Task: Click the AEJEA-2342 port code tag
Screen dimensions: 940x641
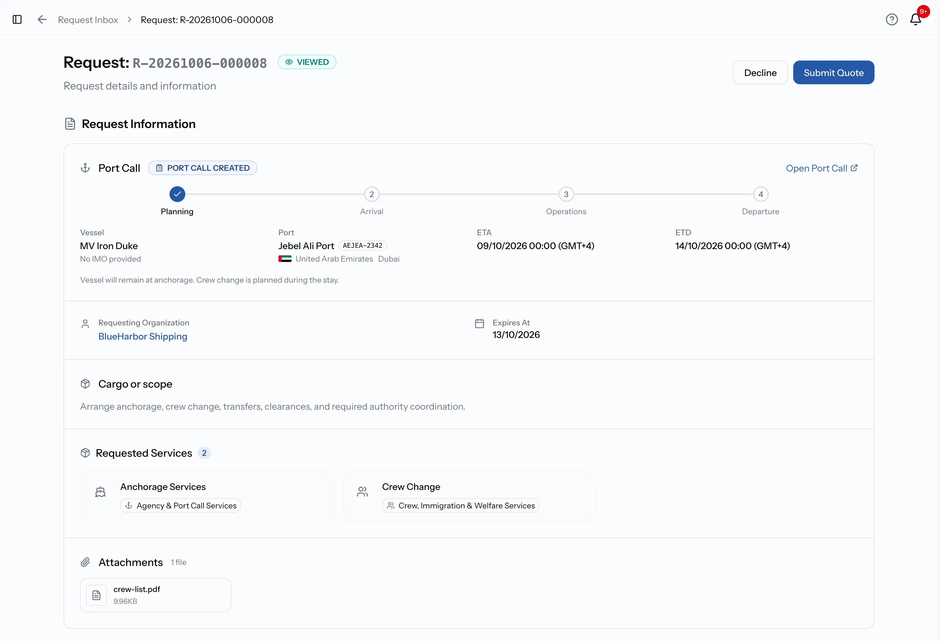Action: point(362,245)
